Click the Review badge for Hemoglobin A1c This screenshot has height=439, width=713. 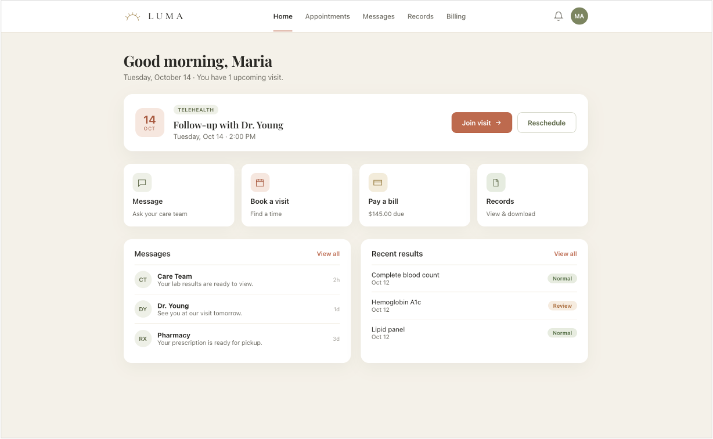point(563,305)
